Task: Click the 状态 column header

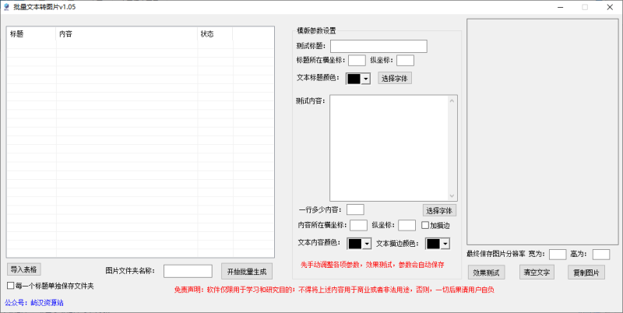Action: (x=215, y=33)
